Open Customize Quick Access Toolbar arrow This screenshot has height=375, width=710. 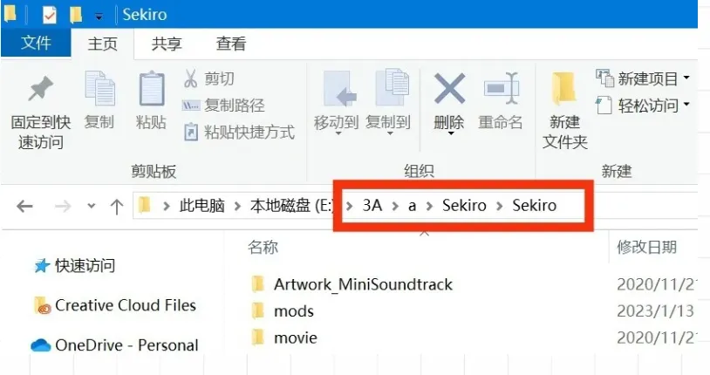coord(99,17)
